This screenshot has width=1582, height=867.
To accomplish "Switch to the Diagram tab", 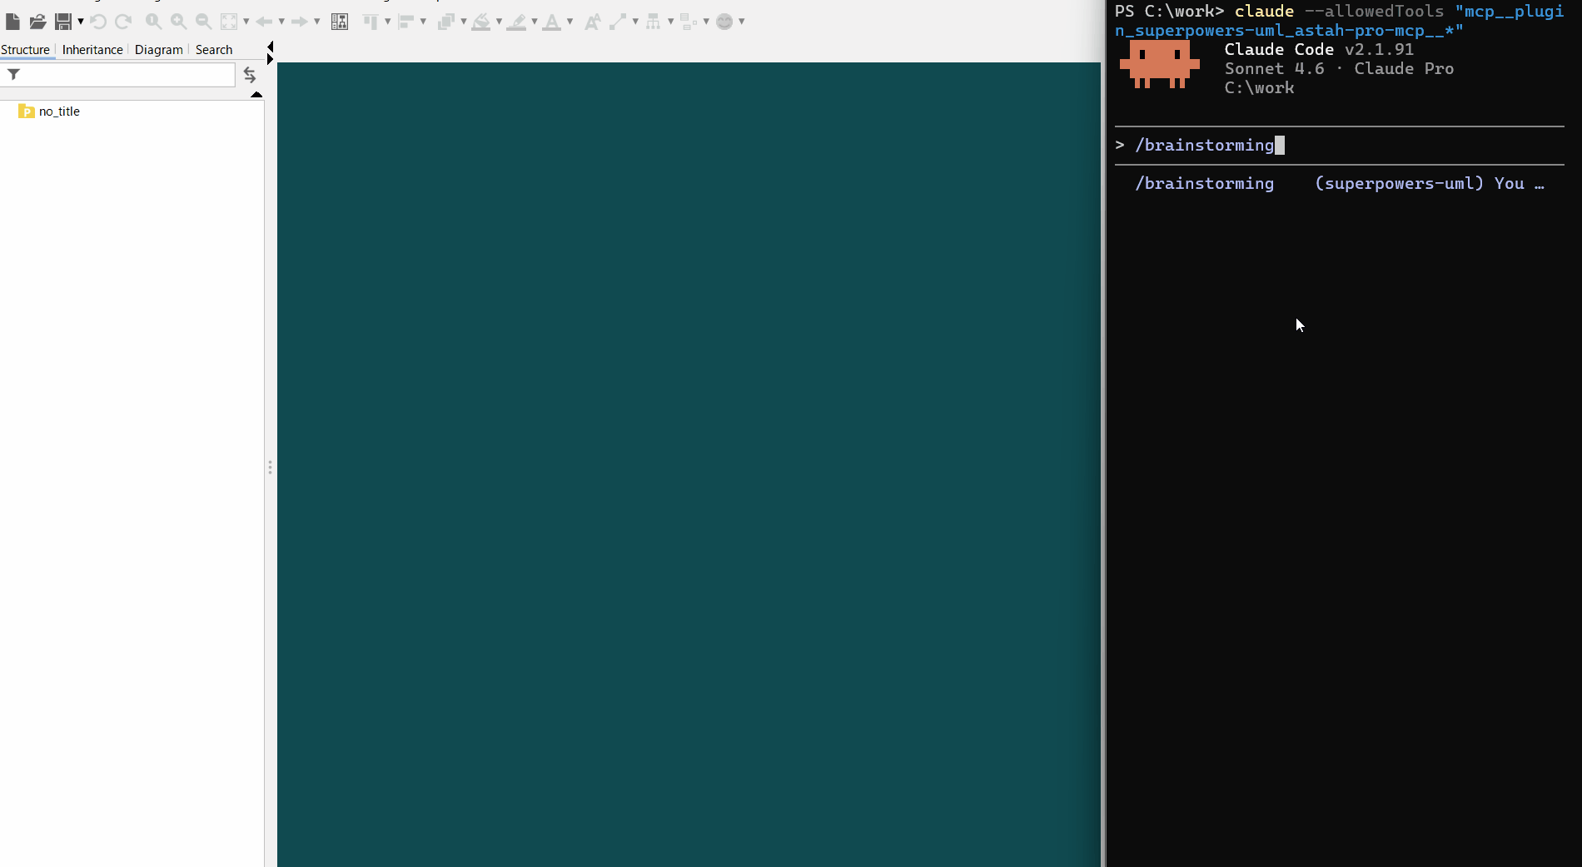I will [159, 50].
